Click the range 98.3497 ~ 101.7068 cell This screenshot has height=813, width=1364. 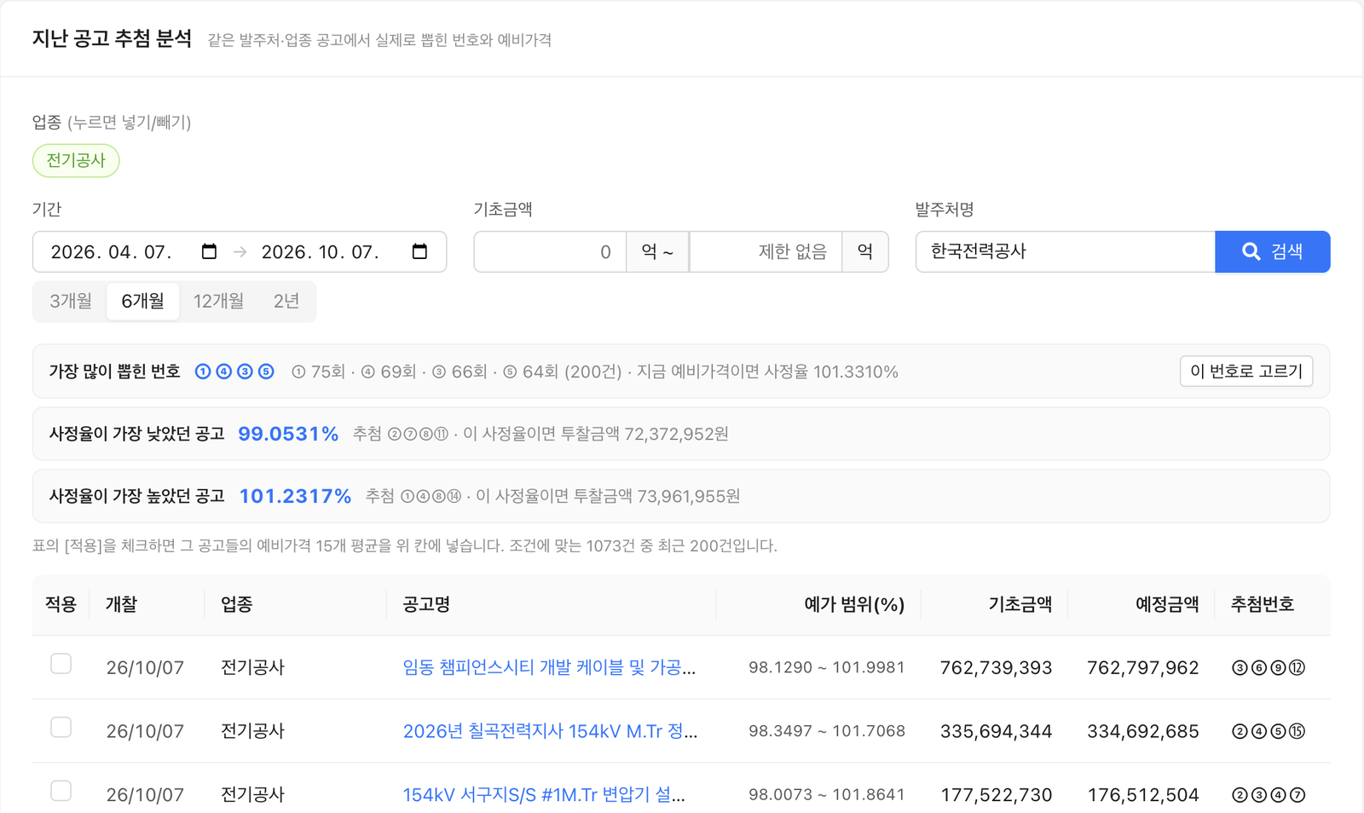[827, 731]
